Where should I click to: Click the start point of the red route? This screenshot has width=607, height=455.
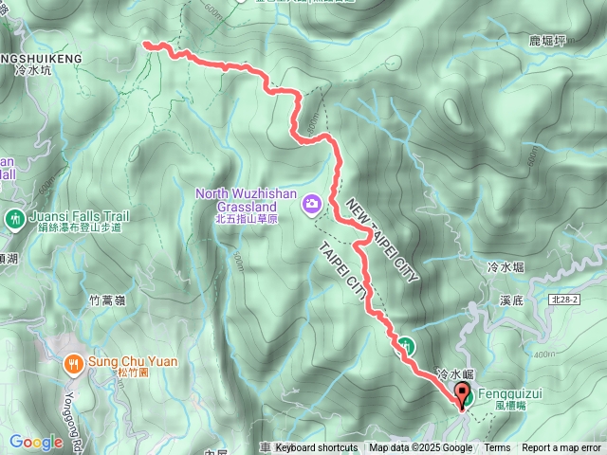(147, 45)
